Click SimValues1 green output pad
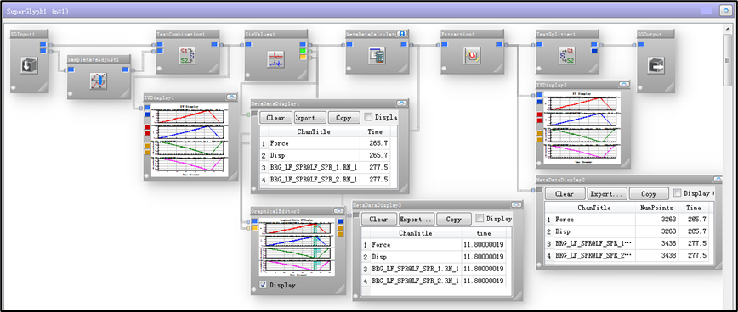The width and height of the screenshot is (738, 312). 303,50
